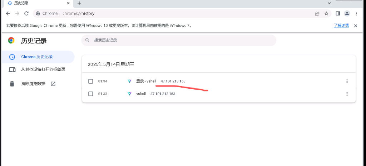Dismiss the Windows 7 update notice bar
Image resolution: width=366 pixels, height=166 pixels.
tap(356, 26)
